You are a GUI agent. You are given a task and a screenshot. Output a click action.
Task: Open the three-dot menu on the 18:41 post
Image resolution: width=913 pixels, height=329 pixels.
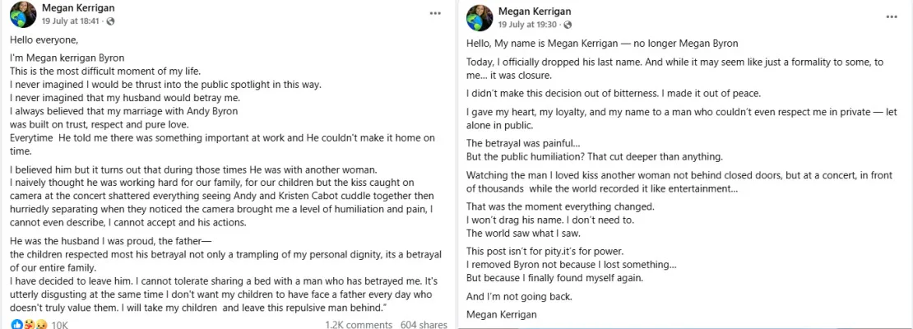(434, 14)
